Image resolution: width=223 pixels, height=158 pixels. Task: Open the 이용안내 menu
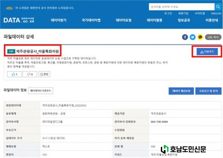[212, 20]
